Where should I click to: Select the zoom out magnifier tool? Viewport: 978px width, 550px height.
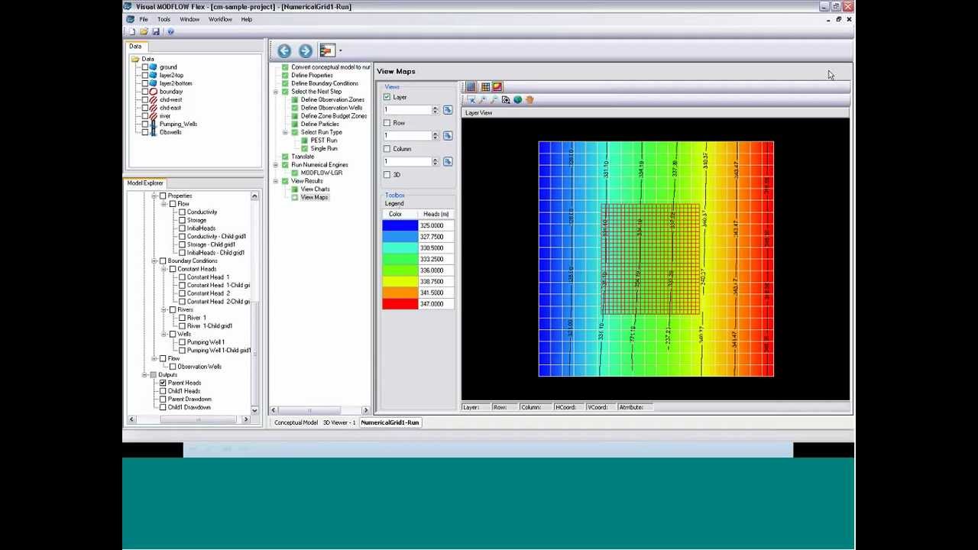[x=494, y=100]
